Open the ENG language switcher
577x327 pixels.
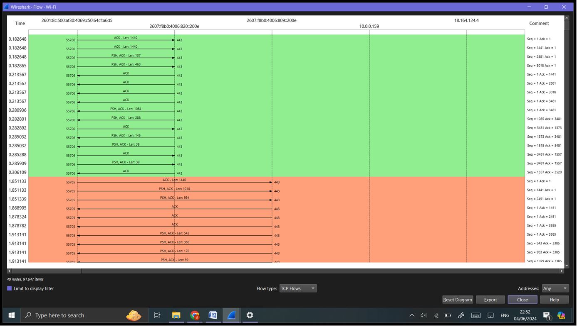tap(505, 315)
